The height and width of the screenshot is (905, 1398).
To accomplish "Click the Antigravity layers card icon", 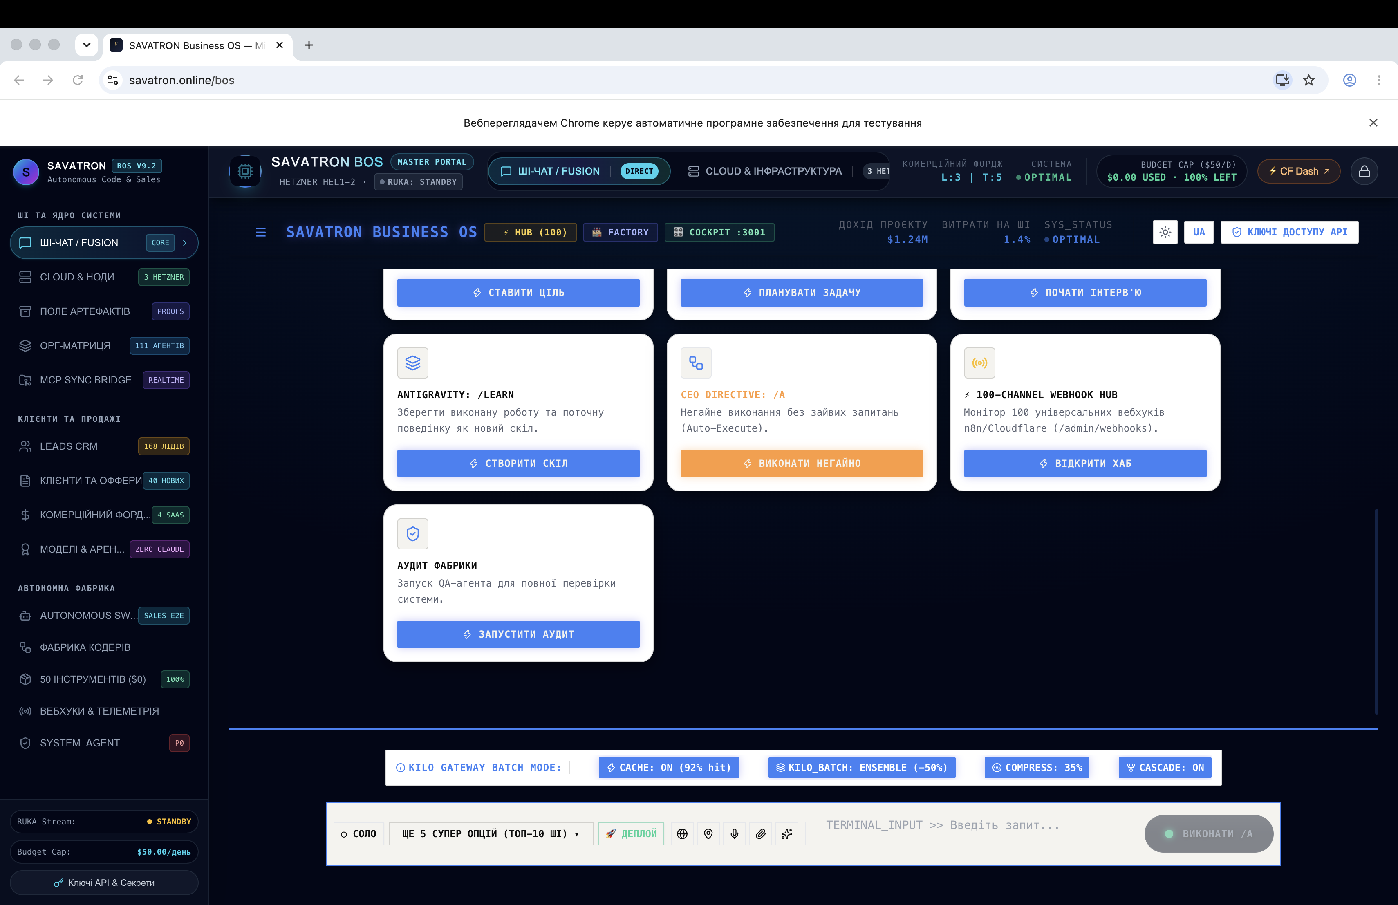I will pos(412,363).
